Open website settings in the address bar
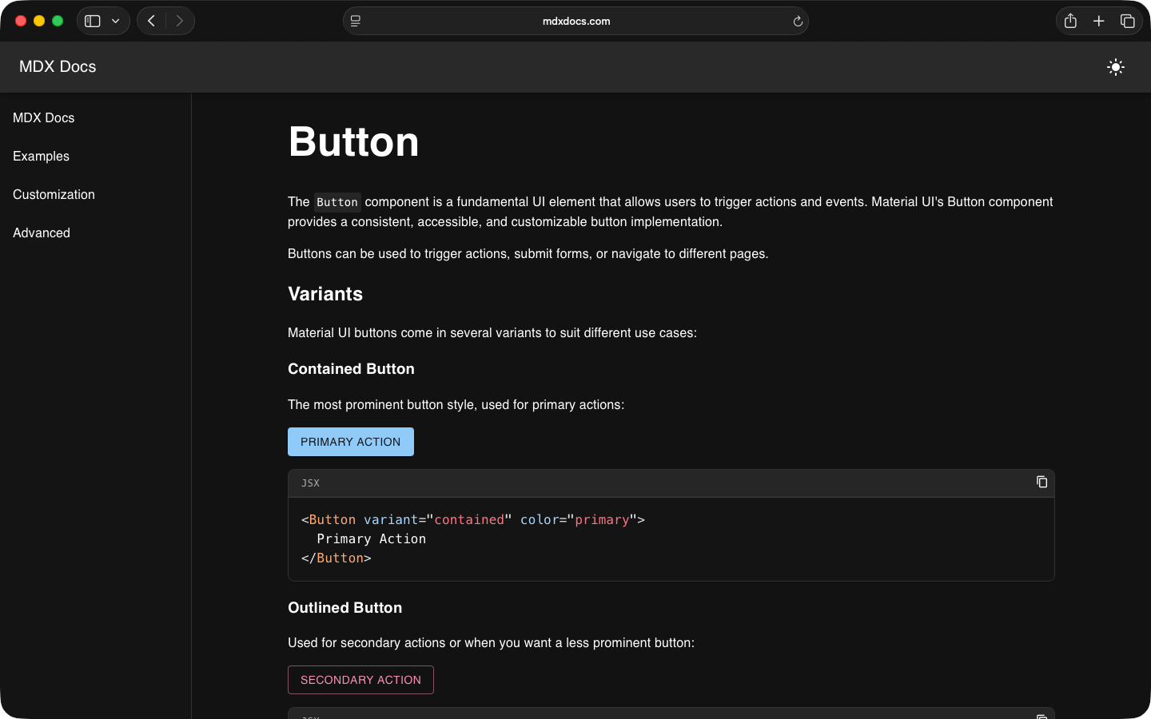This screenshot has width=1151, height=719. click(354, 21)
